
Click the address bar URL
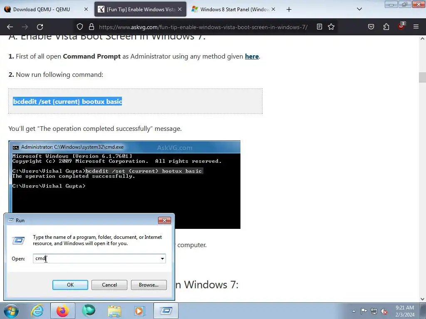(x=203, y=27)
